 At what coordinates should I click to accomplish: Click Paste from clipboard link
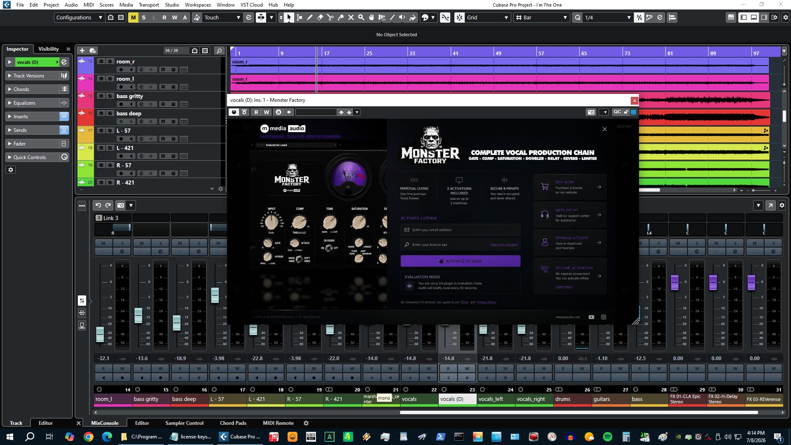pyautogui.click(x=503, y=245)
